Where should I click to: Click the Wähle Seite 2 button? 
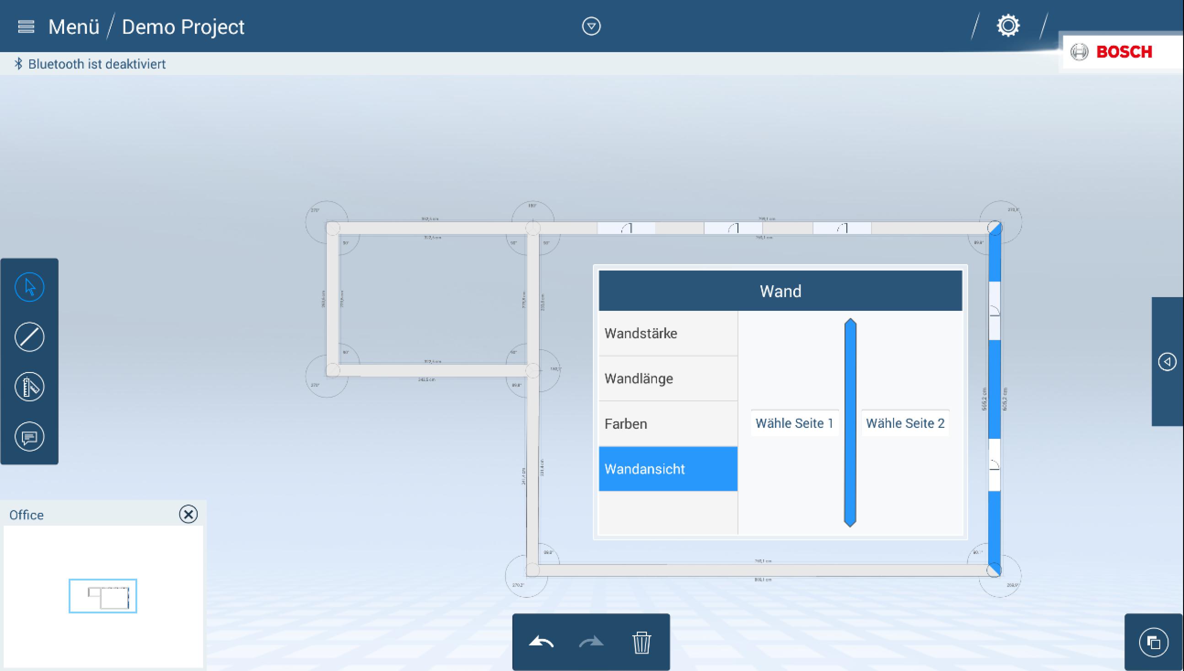click(905, 423)
